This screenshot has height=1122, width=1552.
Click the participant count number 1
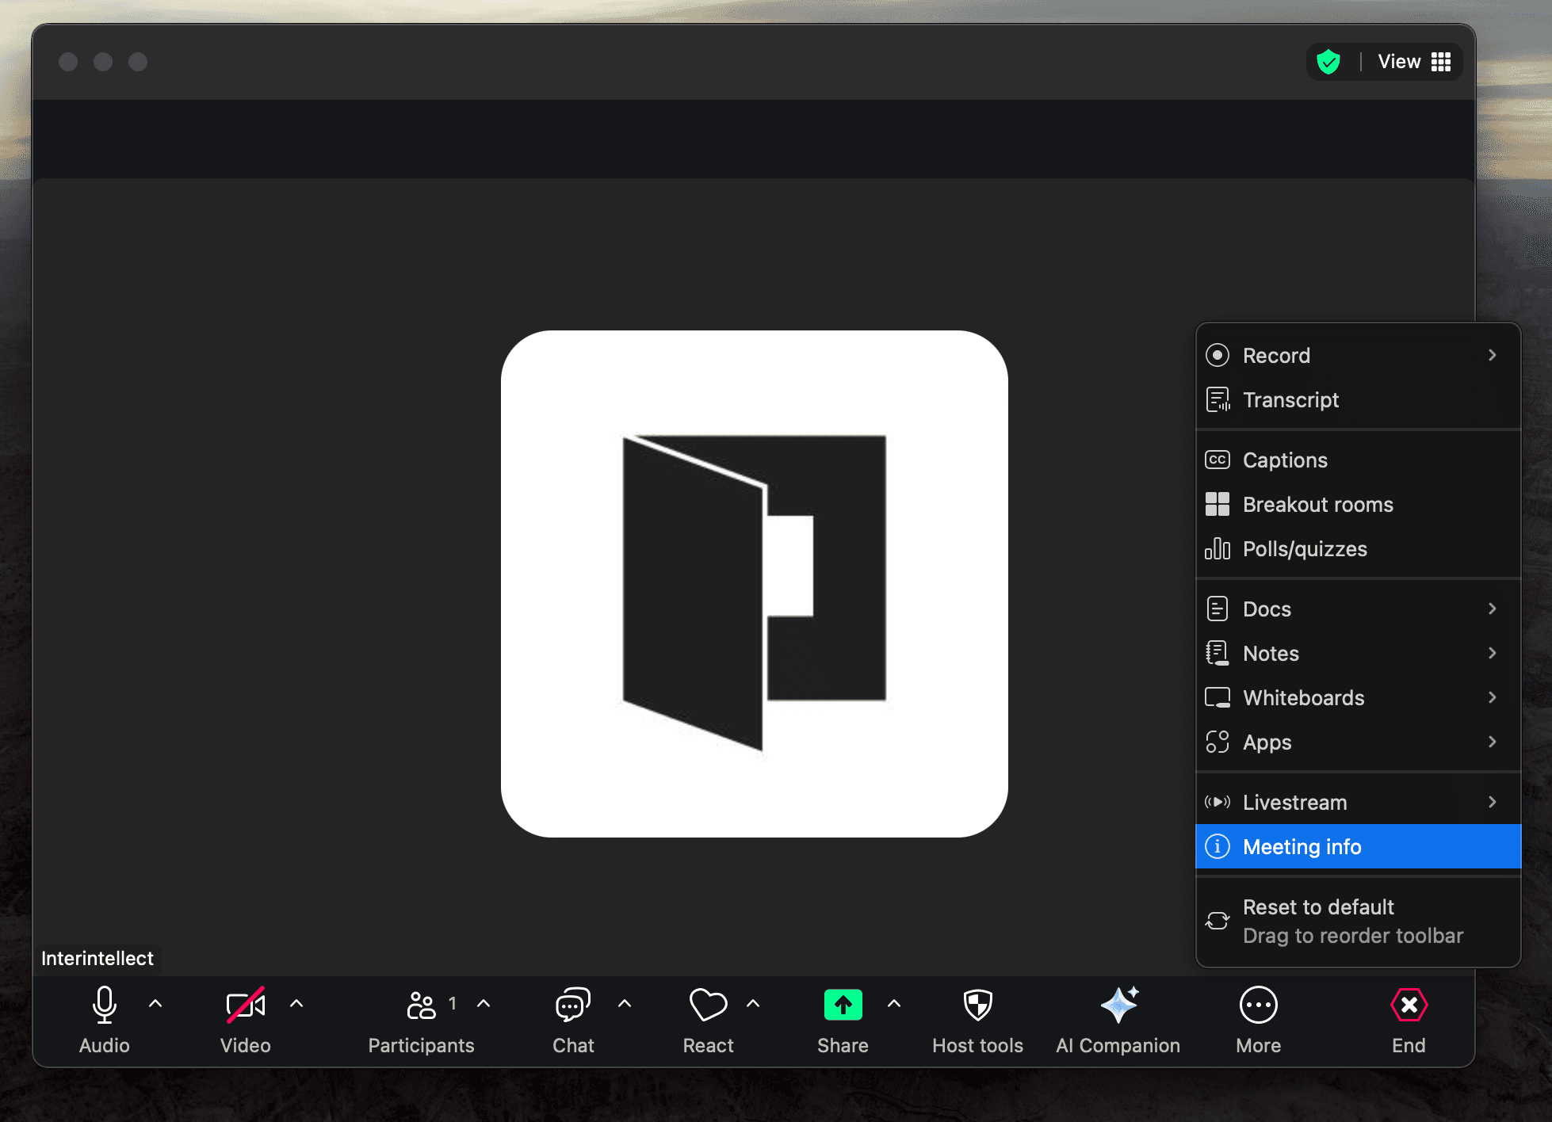pyautogui.click(x=453, y=1003)
